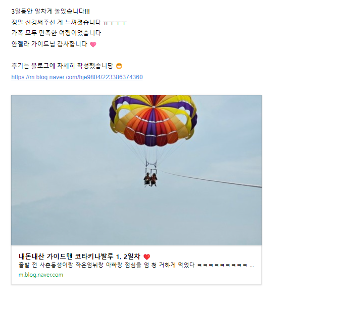Click the line 가족 모두 만족한 여행이었습니다
Image resolution: width=344 pixels, height=311 pixels.
(x=56, y=33)
